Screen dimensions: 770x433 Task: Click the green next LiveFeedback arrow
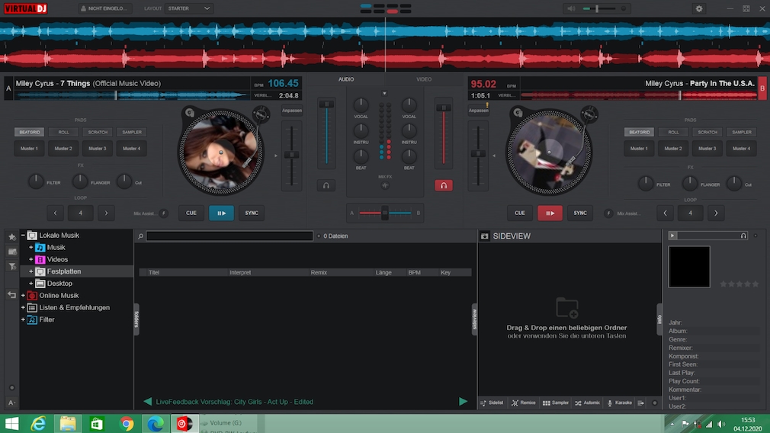(463, 402)
